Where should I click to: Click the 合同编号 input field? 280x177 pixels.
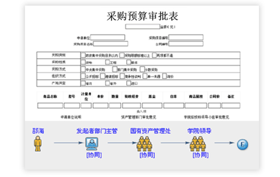point(186,44)
